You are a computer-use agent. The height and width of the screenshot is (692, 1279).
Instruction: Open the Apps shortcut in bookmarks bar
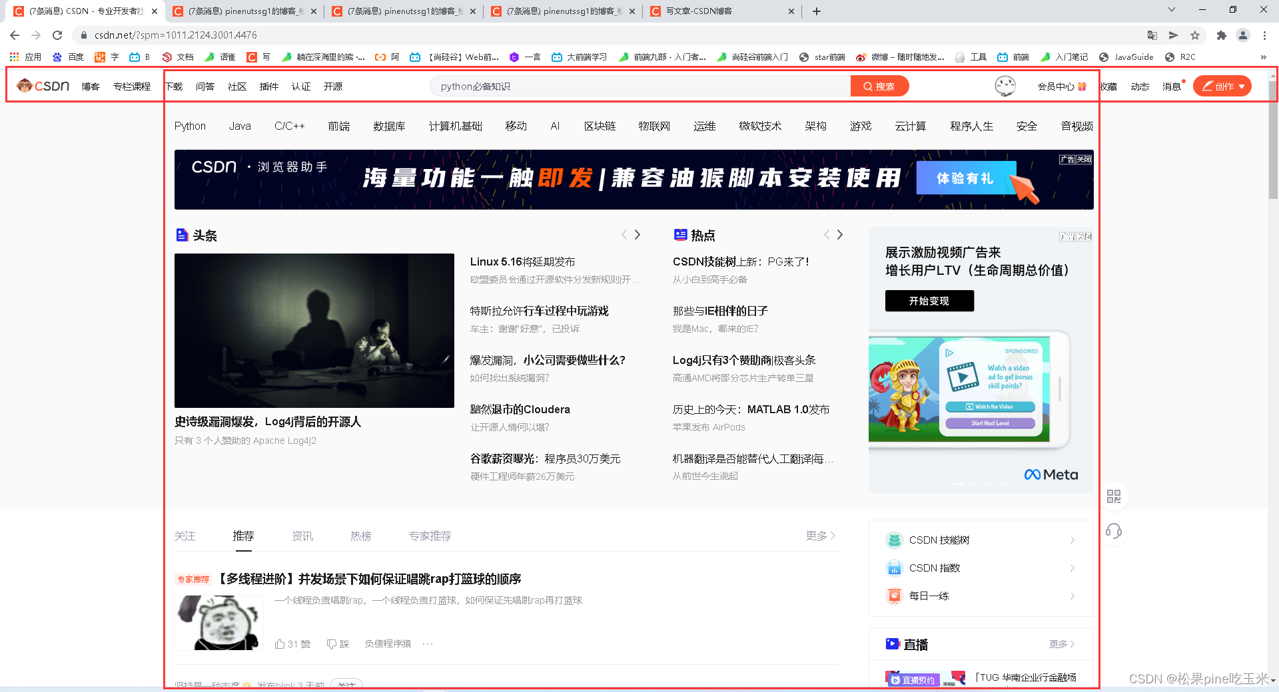click(x=25, y=57)
